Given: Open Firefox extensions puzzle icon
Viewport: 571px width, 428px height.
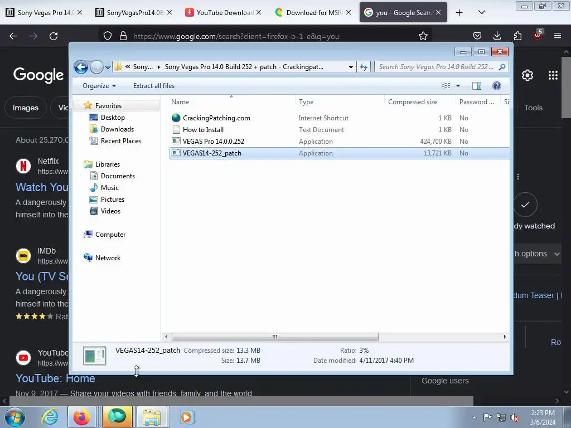Looking at the screenshot, I should pyautogui.click(x=517, y=36).
